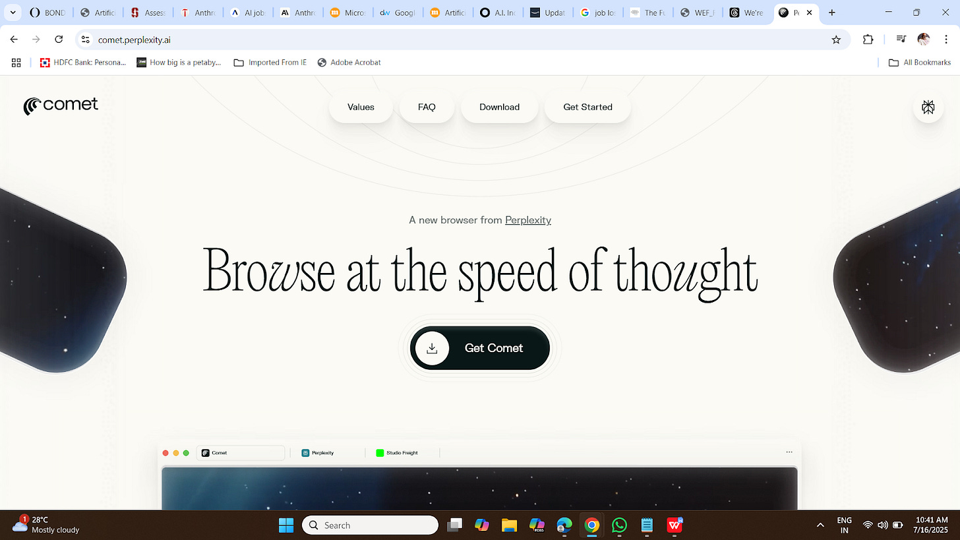The image size is (960, 540).
Task: Open the media control icon in toolbar
Action: coord(901,40)
